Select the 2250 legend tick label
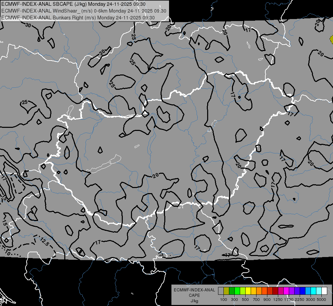Image resolution: width=333 pixels, height=306 pixels. pos(299,300)
